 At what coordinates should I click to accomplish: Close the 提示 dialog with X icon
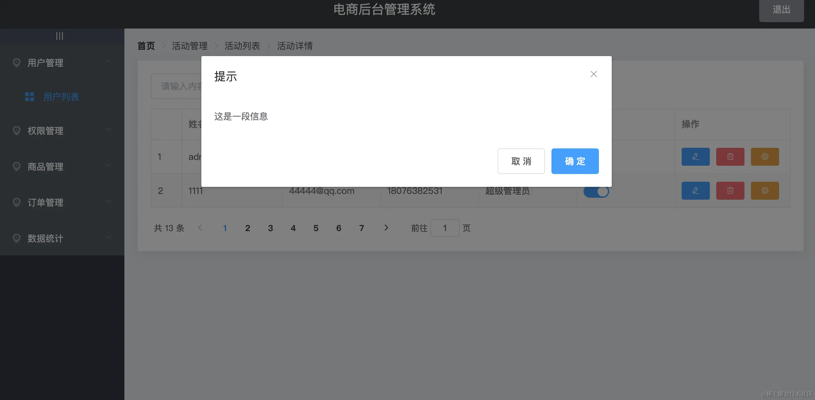(x=593, y=74)
